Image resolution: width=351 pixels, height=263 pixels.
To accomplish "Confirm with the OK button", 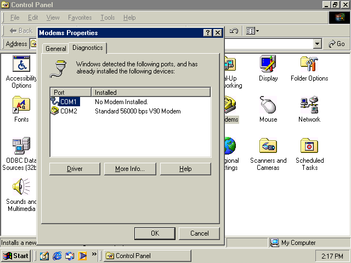I will 155,233.
